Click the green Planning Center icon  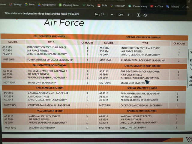click(x=60, y=5)
